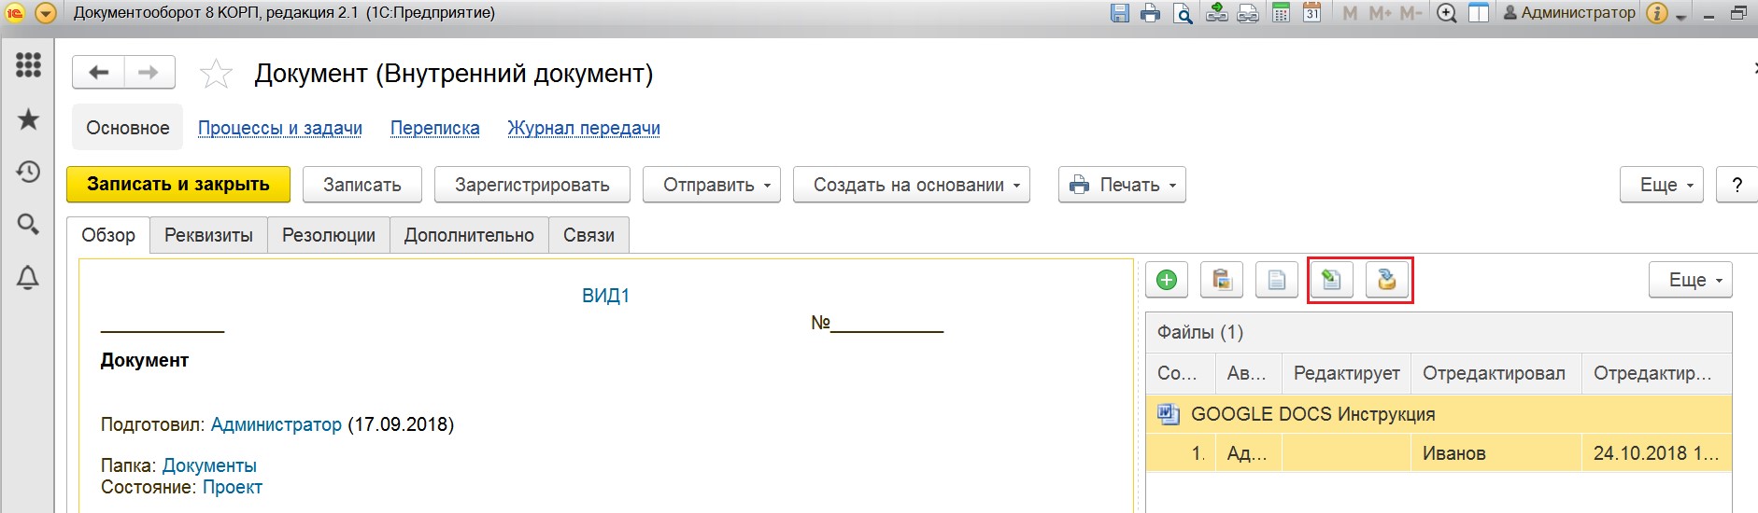Switch to the Дополнительно tab
This screenshot has width=1758, height=513.
tap(469, 235)
